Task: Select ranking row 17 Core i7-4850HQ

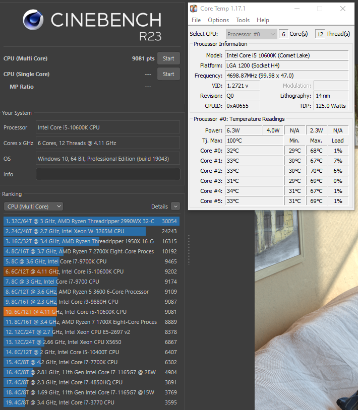Action: point(92,382)
